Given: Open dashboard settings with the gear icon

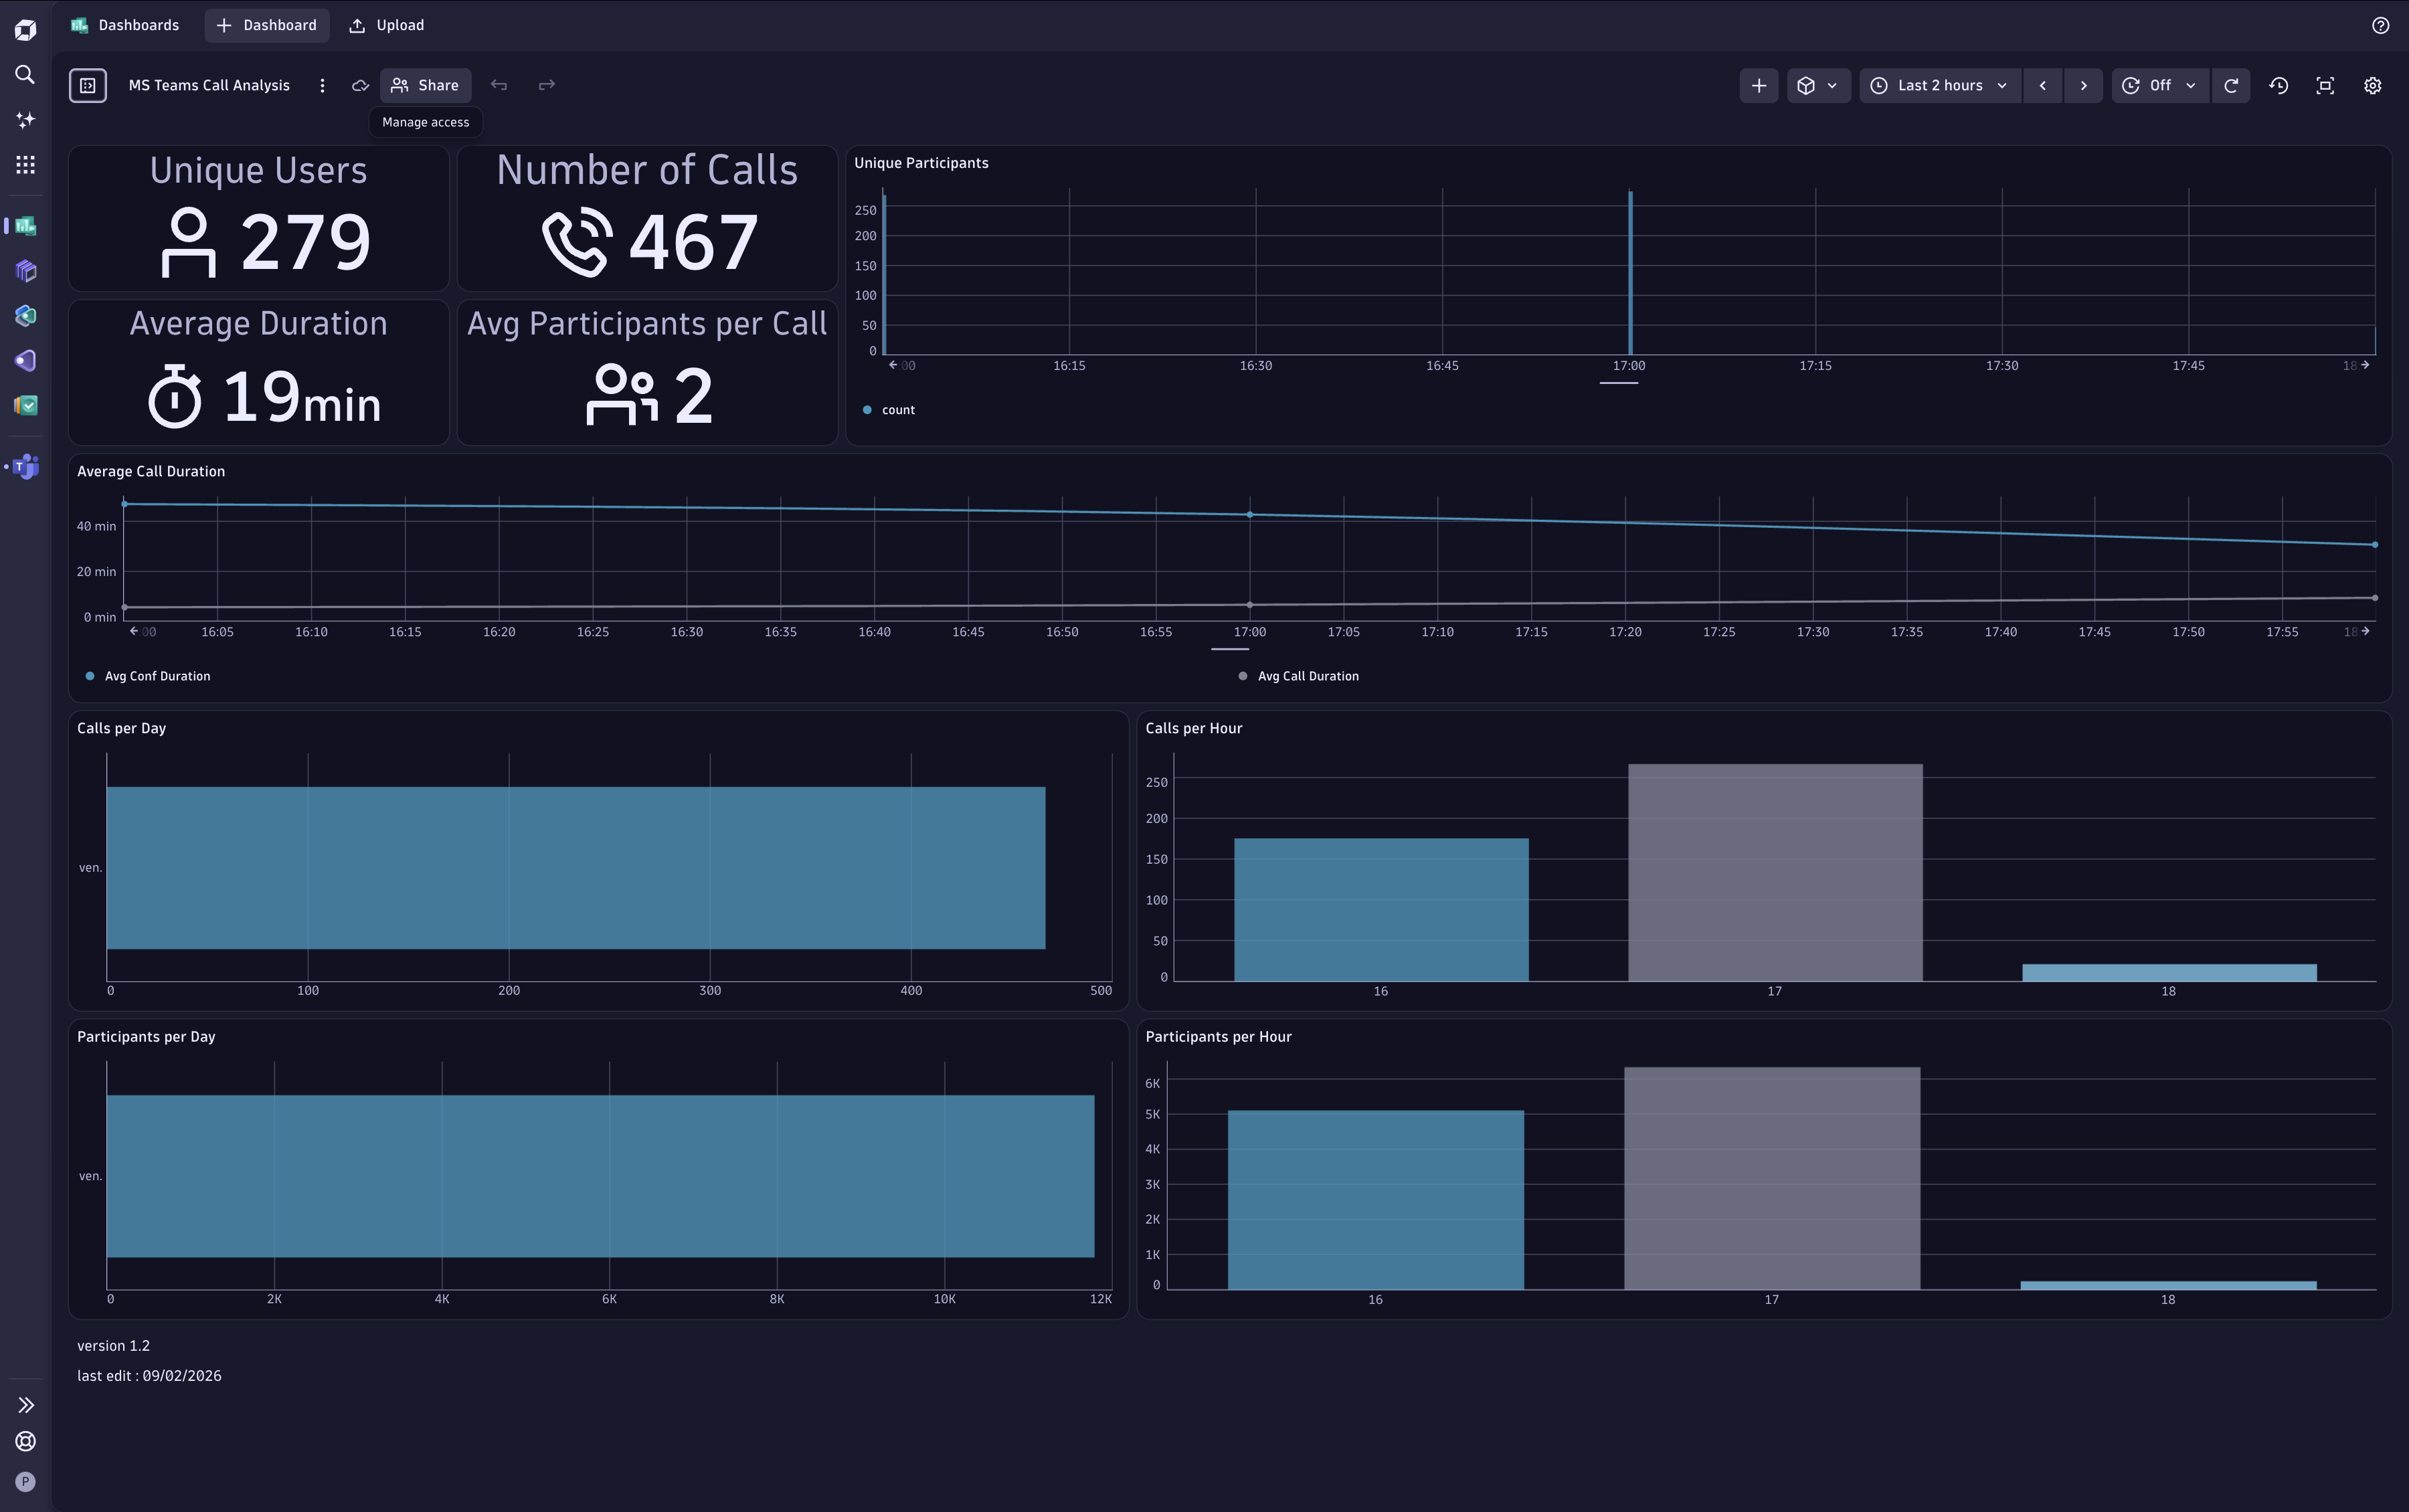Looking at the screenshot, I should [2372, 85].
